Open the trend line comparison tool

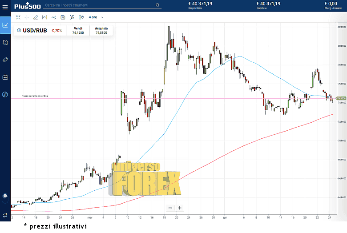click(x=54, y=17)
